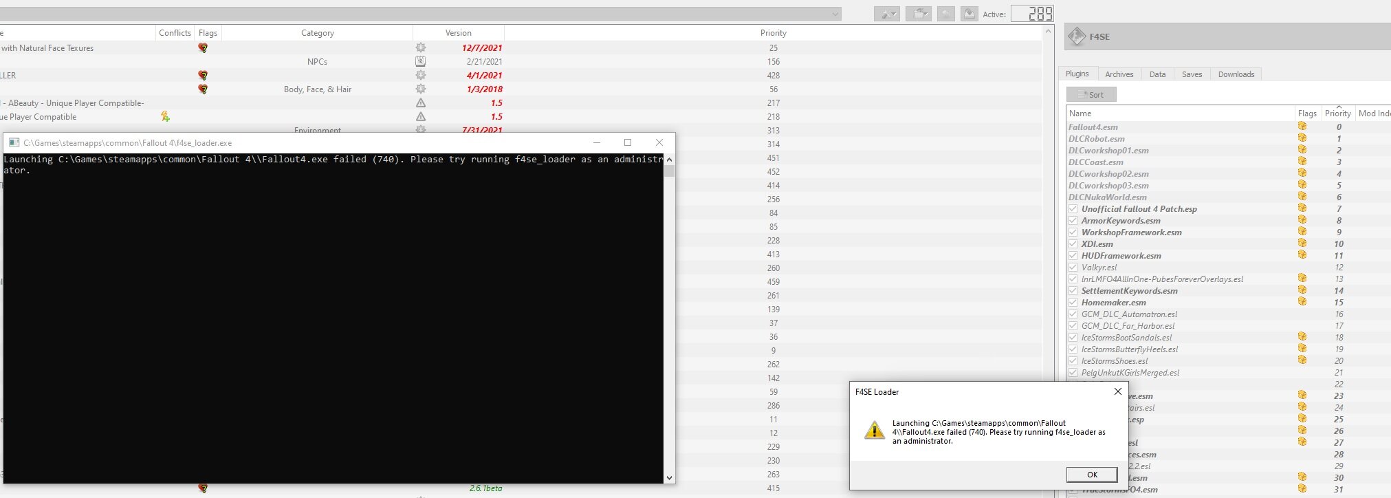The height and width of the screenshot is (498, 1391).
Task: Toggle the GCM_DLC_Automatron.esl checkbox
Action: (x=1073, y=314)
